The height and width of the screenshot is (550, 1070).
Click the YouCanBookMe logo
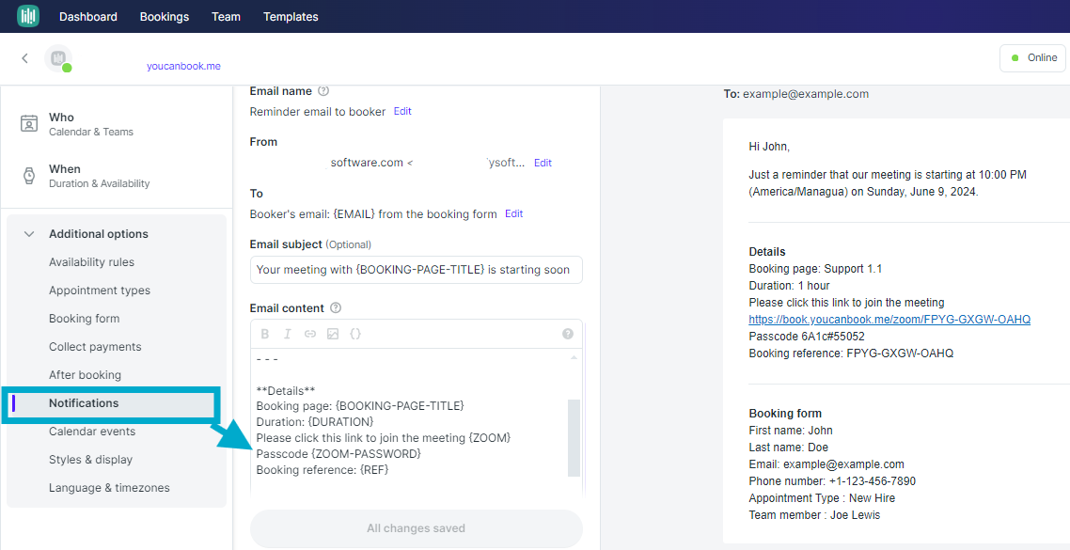(x=28, y=16)
